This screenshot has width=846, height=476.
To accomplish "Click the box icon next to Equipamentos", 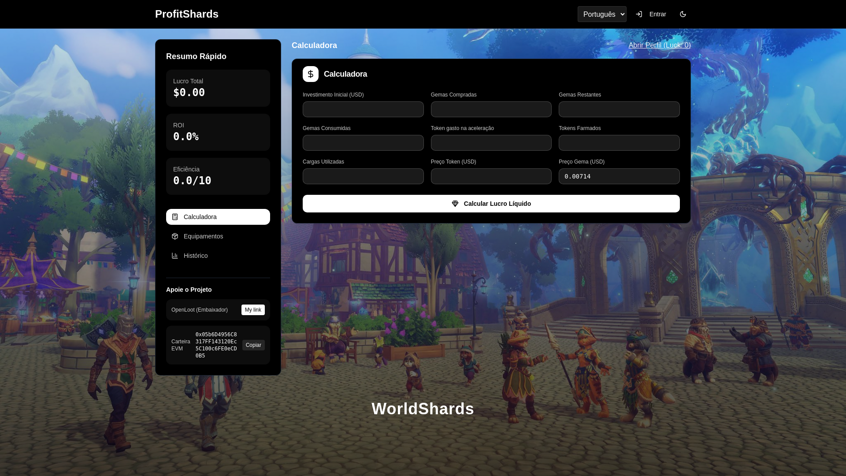I will pyautogui.click(x=175, y=236).
